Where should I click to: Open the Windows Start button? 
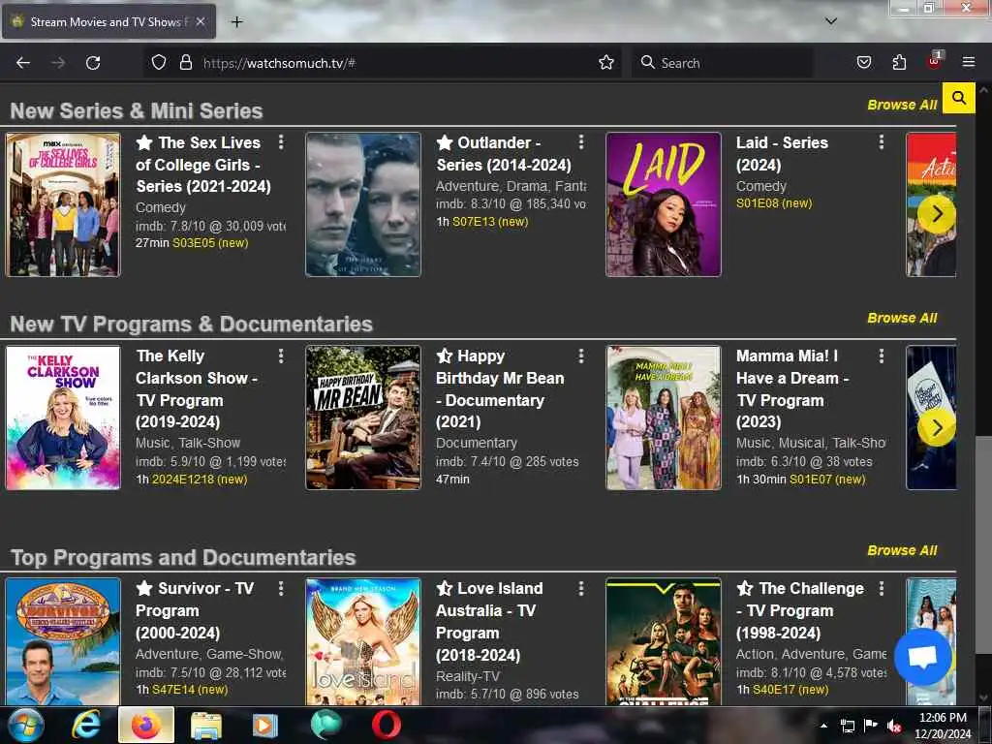[x=25, y=725]
